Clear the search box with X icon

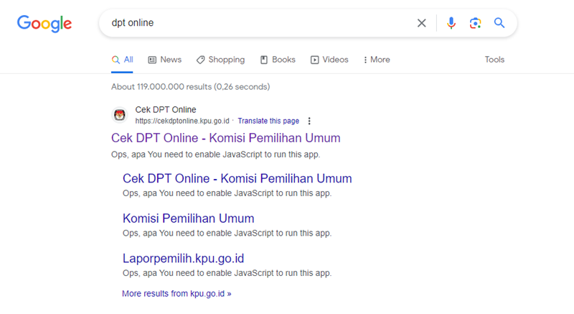(x=422, y=23)
